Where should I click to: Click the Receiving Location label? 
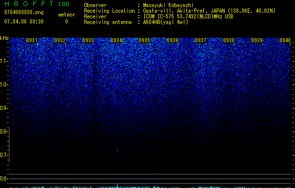(109, 11)
